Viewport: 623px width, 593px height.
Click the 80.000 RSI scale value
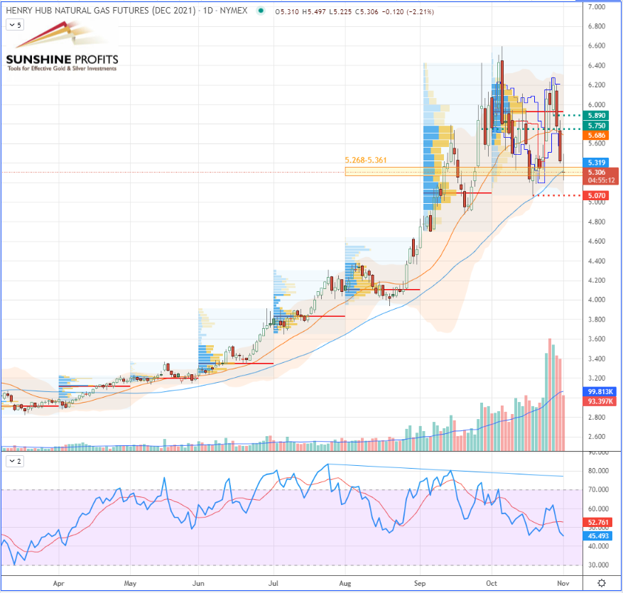pos(598,471)
